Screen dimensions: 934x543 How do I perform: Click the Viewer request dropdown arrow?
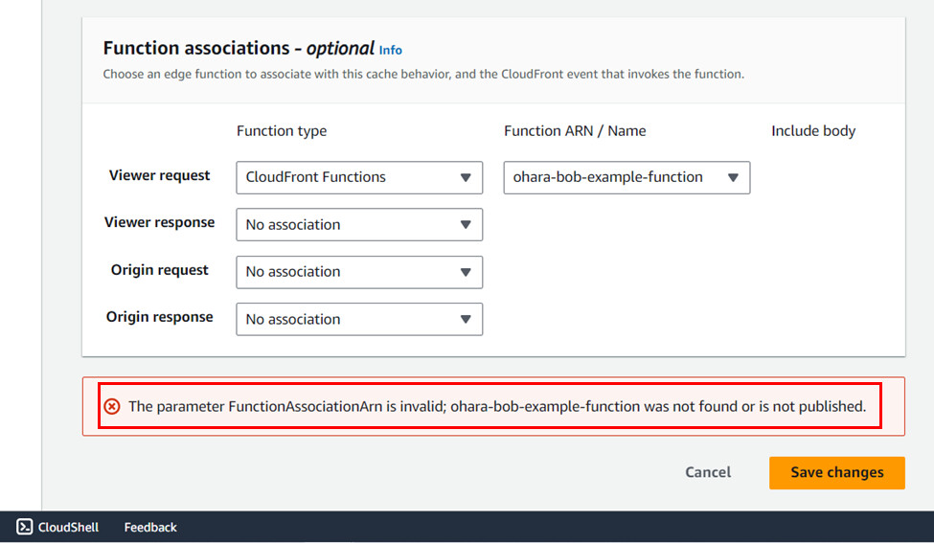tap(466, 177)
